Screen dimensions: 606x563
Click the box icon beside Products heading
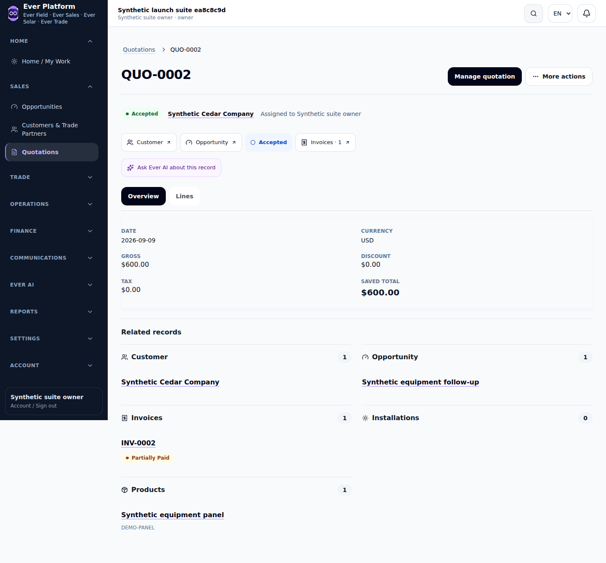pyautogui.click(x=125, y=490)
